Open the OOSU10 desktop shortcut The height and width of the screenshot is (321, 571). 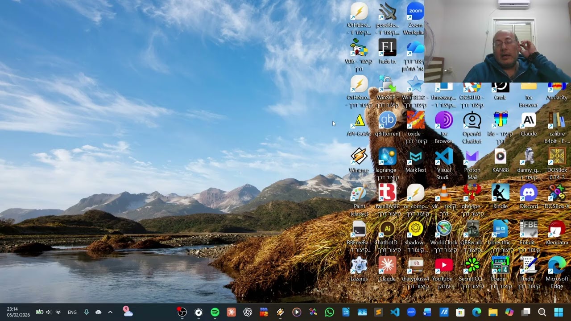[472, 95]
